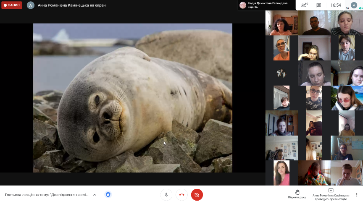The width and height of the screenshot is (363, 204).
Task: Open the participants list icon
Action: [x=304, y=5]
